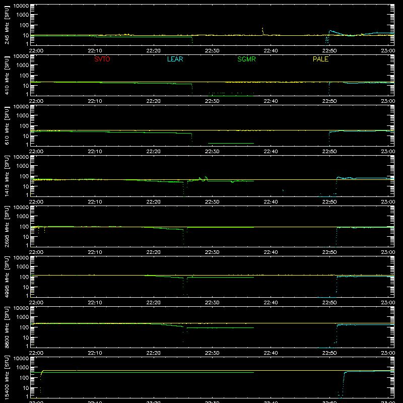The width and height of the screenshot is (403, 403).
Task: Click the 22:30 tick label below 610 MHz panel
Action: point(212,152)
